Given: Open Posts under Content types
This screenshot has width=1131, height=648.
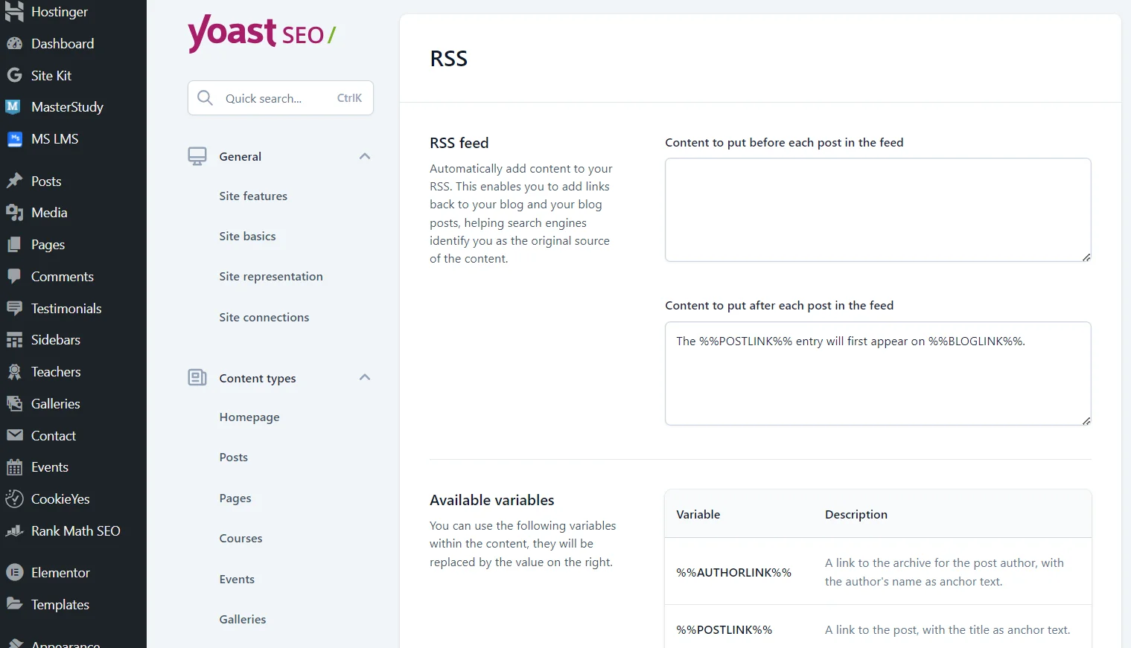Looking at the screenshot, I should 233,458.
